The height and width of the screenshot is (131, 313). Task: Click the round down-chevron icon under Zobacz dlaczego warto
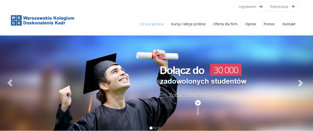[198, 103]
